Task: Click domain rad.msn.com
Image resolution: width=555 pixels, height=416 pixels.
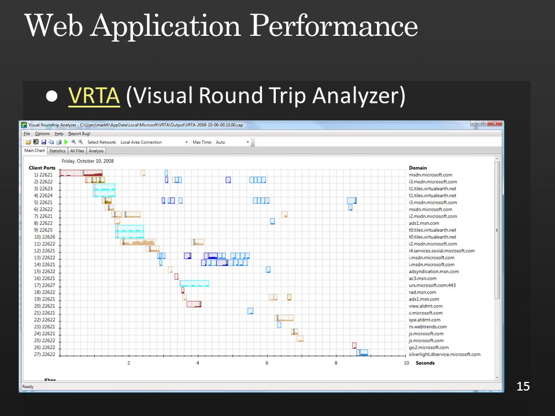Action: pos(422,292)
